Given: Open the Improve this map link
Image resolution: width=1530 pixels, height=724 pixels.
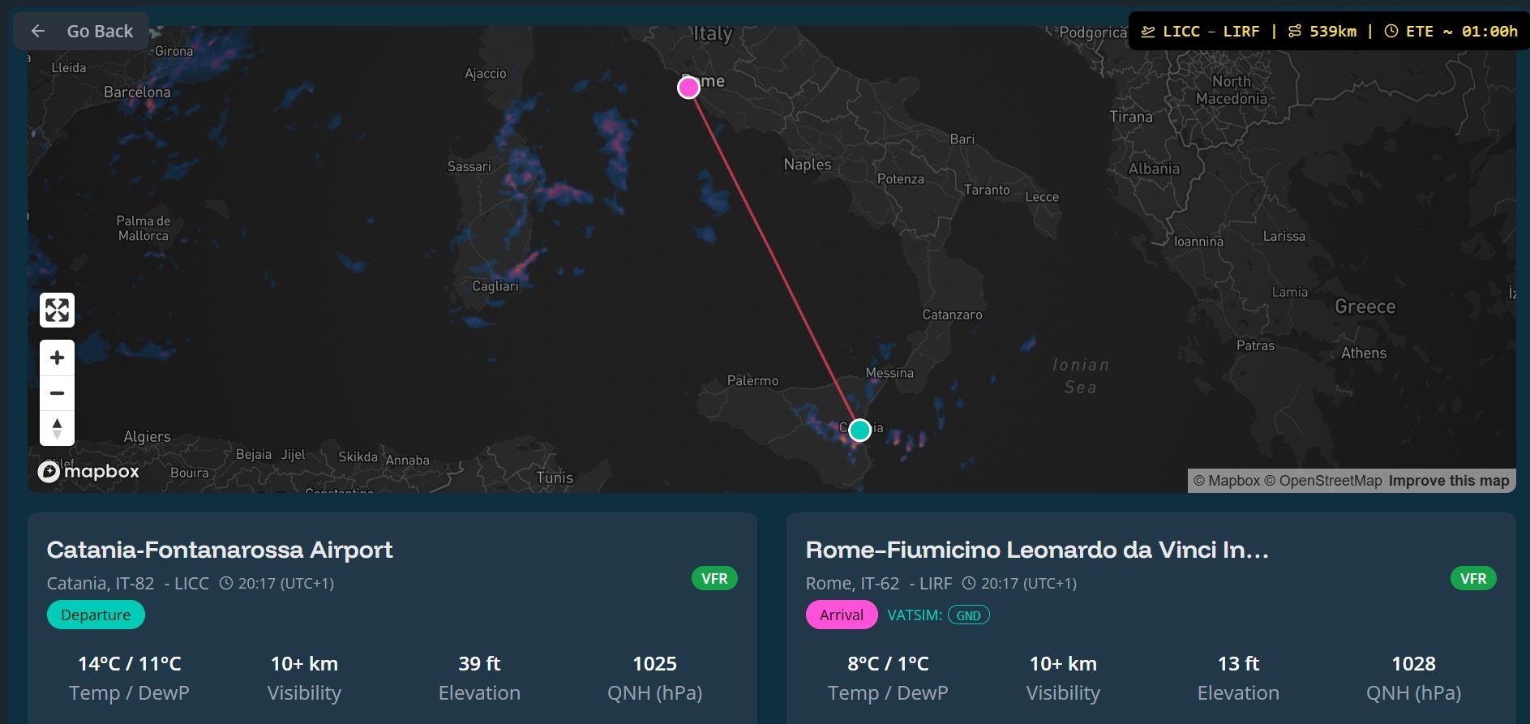Looking at the screenshot, I should (1449, 481).
